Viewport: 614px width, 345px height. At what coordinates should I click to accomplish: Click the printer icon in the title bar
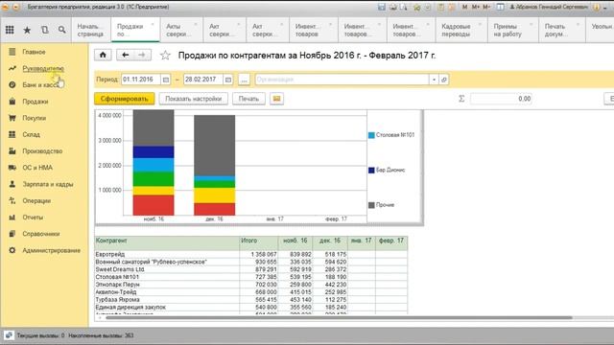click(393, 7)
